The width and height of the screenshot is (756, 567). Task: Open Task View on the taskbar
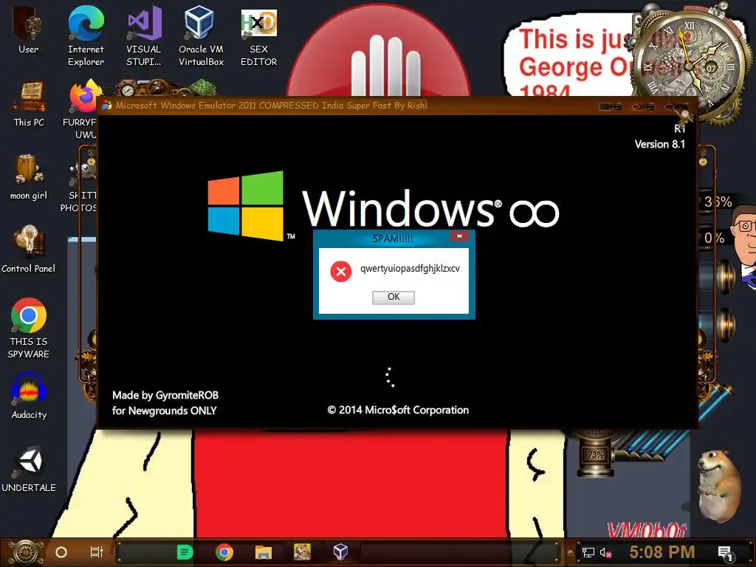(97, 552)
